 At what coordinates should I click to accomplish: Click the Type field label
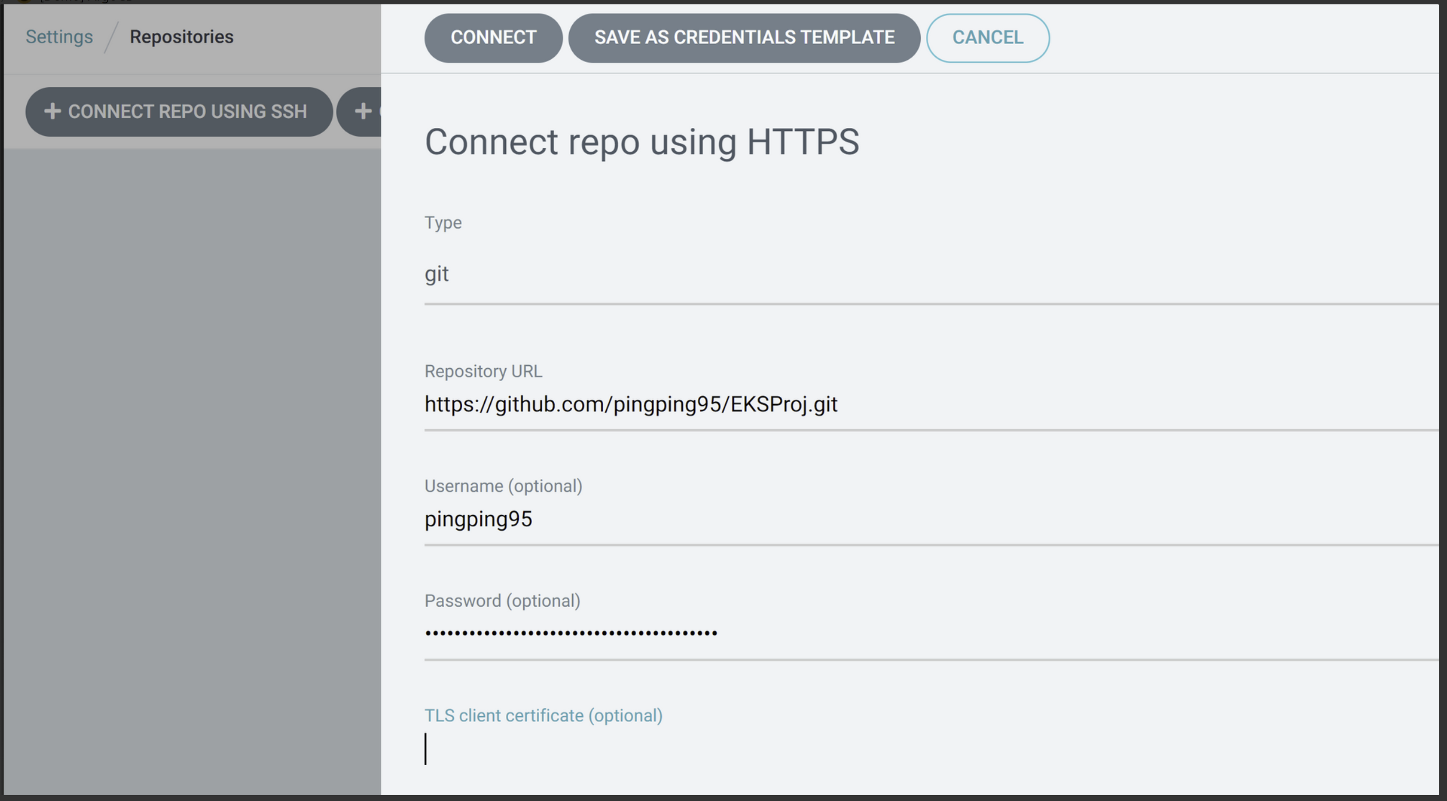point(443,223)
